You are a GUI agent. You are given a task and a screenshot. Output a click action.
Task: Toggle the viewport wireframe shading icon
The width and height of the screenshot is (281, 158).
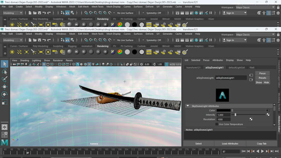point(74,65)
